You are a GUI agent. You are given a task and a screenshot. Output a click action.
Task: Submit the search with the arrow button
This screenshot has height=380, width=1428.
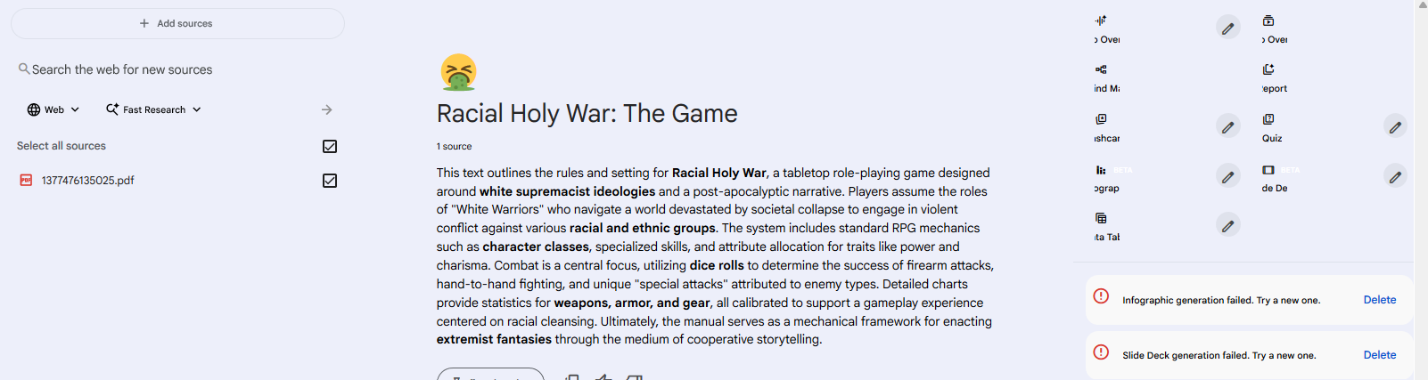[327, 109]
